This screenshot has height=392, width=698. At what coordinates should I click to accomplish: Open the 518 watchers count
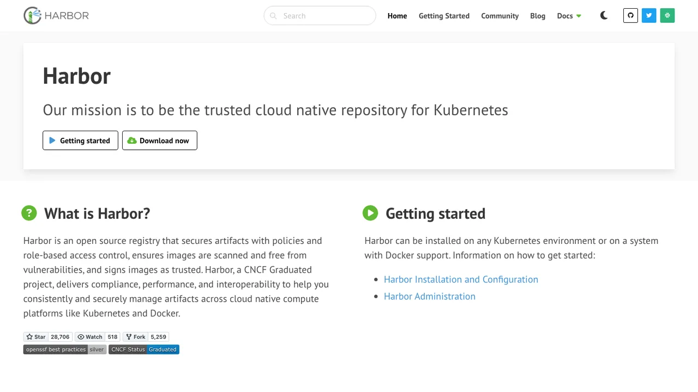click(112, 336)
